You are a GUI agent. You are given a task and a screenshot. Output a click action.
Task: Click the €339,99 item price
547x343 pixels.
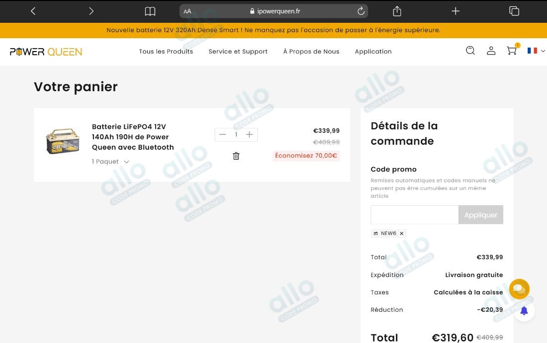pos(326,131)
